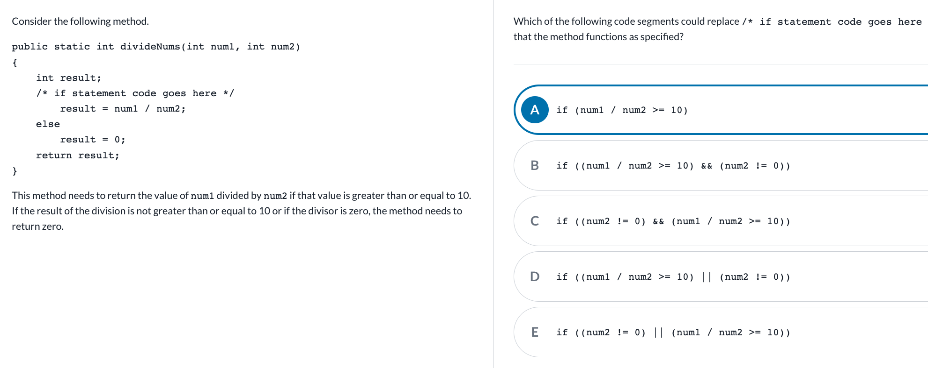928x368 pixels.
Task: Click the divideNums method signature line
Action: [x=156, y=47]
